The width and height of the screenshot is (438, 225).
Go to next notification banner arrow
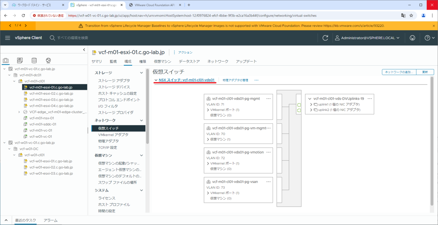tap(26, 26)
